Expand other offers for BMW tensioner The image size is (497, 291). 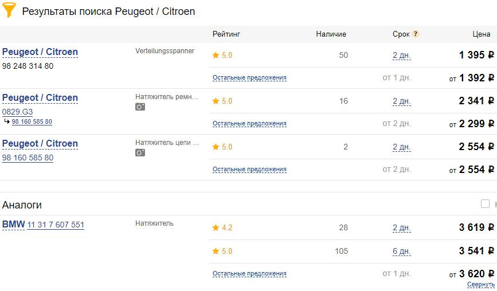pos(249,274)
